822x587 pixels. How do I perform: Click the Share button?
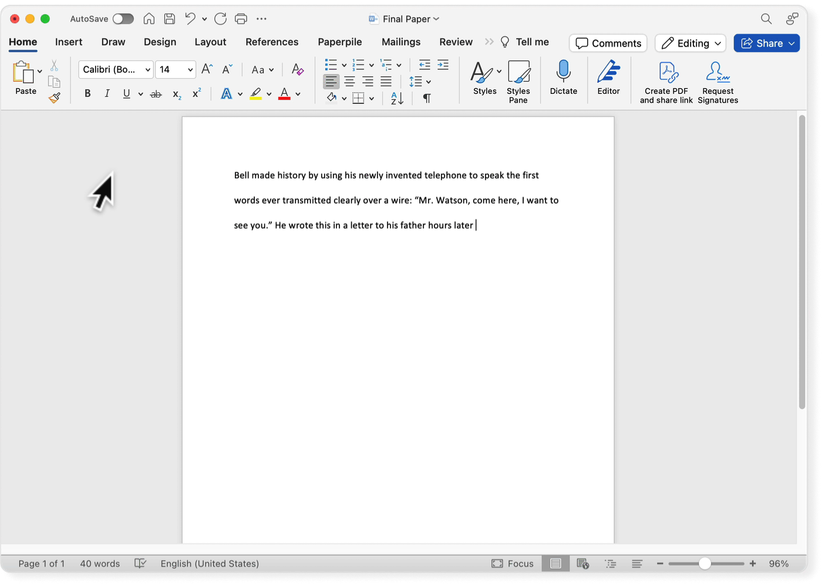click(762, 43)
